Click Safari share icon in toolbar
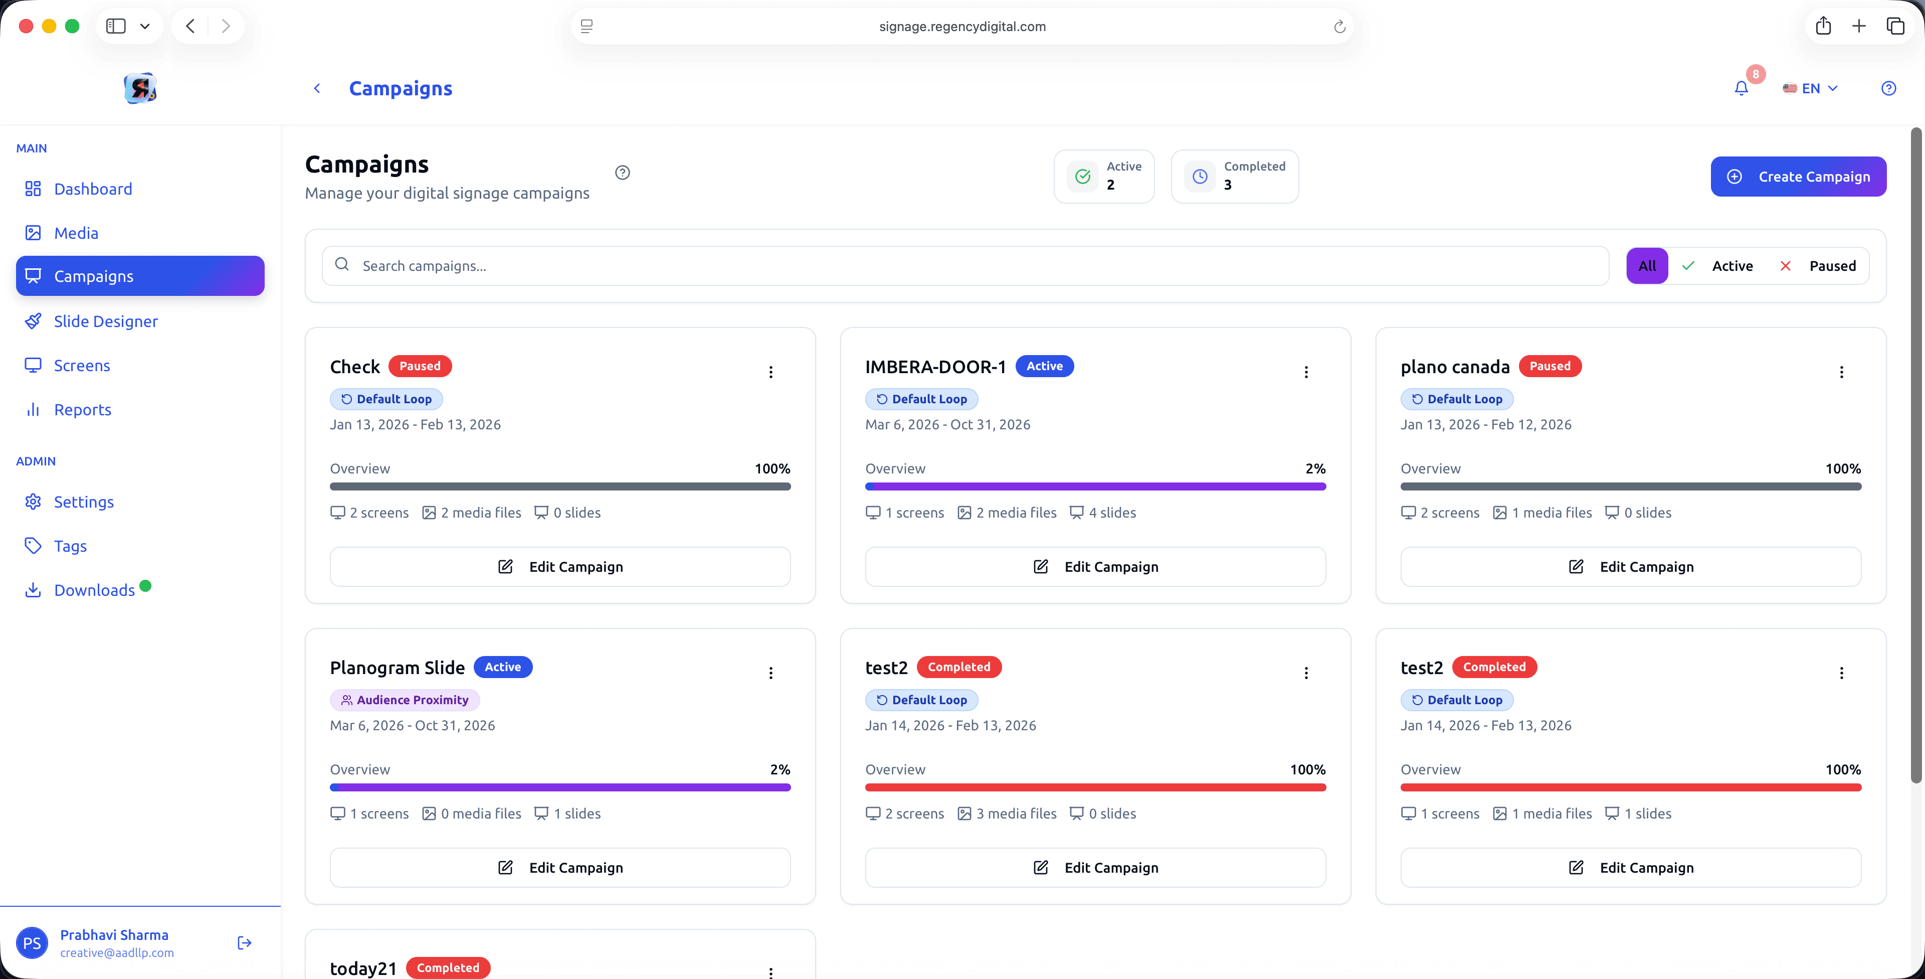 (x=1823, y=26)
